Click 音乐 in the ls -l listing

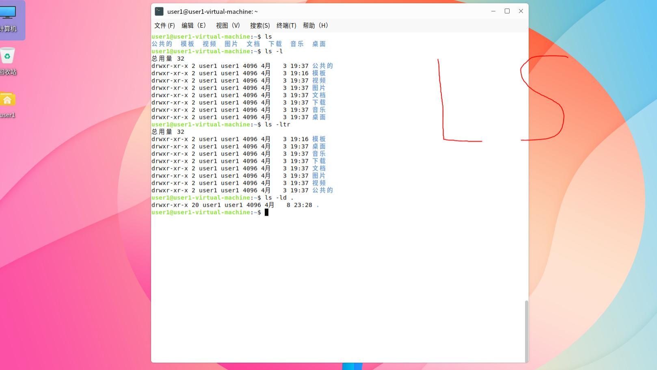[x=319, y=110]
